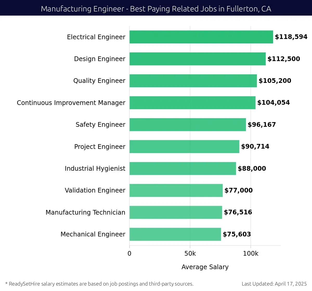This screenshot has height=291, width=312.
Task: Select the 'Project Engineer' axis label
Action: point(100,147)
